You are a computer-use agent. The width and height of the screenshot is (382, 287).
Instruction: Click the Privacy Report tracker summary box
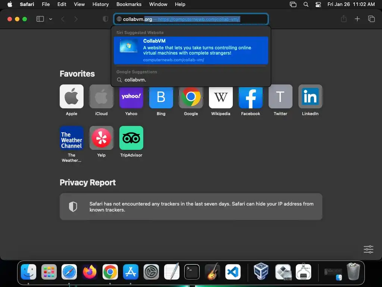[x=191, y=207]
